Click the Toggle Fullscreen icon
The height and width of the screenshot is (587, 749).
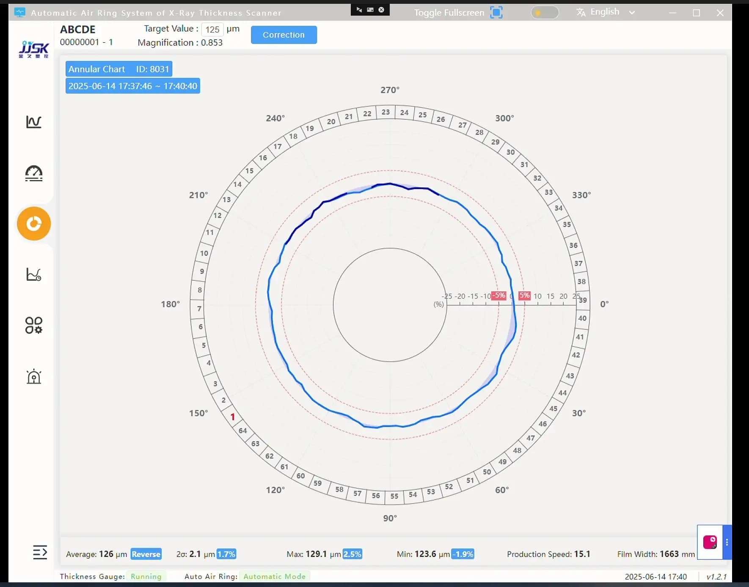click(496, 12)
